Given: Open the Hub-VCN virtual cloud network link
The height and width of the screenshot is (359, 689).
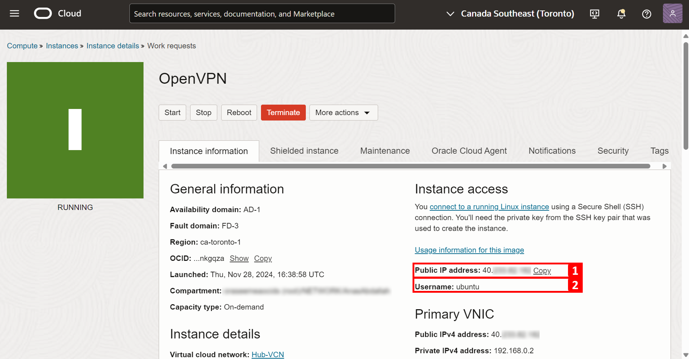Looking at the screenshot, I should click(x=268, y=354).
